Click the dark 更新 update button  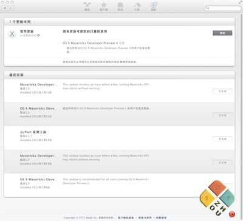(x=222, y=33)
